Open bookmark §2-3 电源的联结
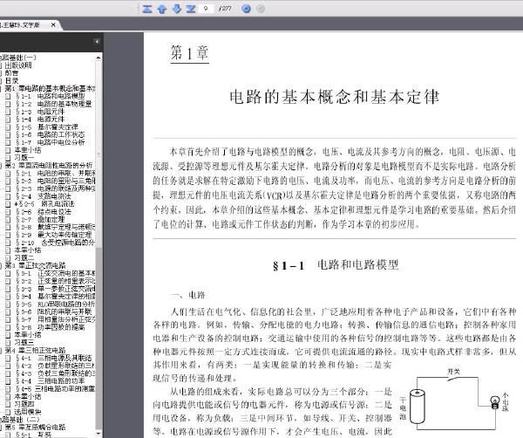The width and height of the screenshot is (523, 438). tap(56, 188)
